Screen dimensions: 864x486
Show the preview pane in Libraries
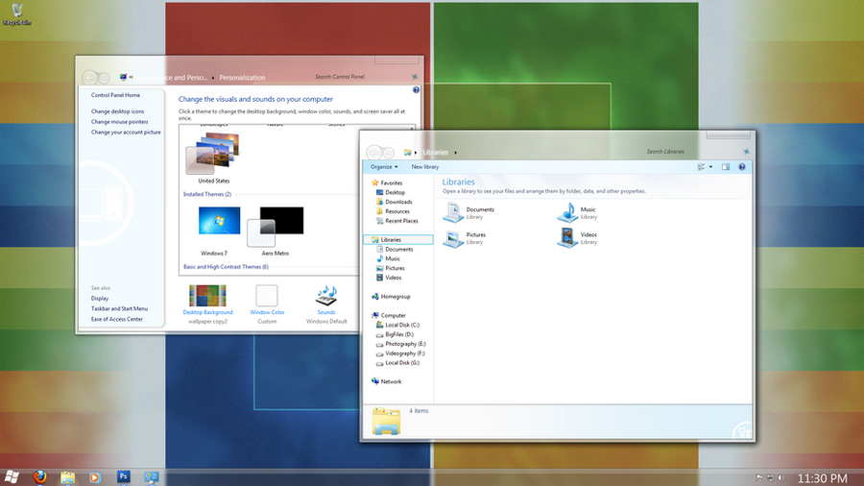[726, 167]
